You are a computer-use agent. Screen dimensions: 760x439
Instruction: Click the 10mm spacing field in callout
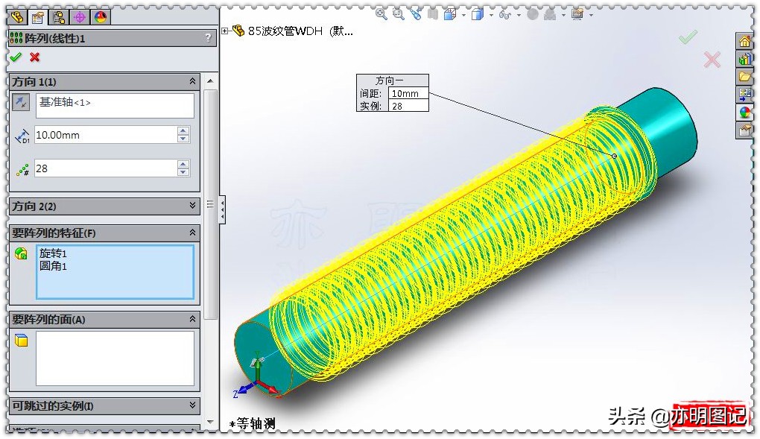(407, 93)
